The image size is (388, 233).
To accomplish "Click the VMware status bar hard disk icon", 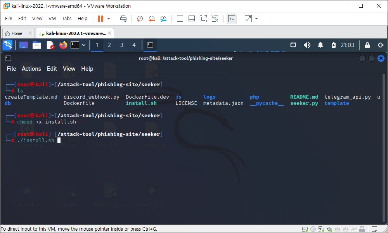I will click(305, 229).
